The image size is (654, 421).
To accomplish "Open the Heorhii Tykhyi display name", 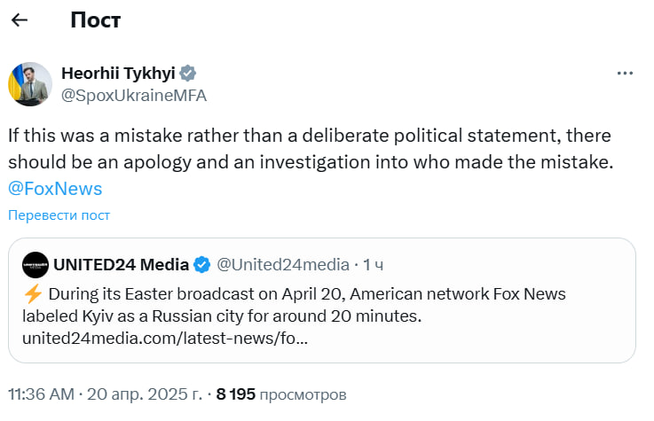I will point(119,73).
